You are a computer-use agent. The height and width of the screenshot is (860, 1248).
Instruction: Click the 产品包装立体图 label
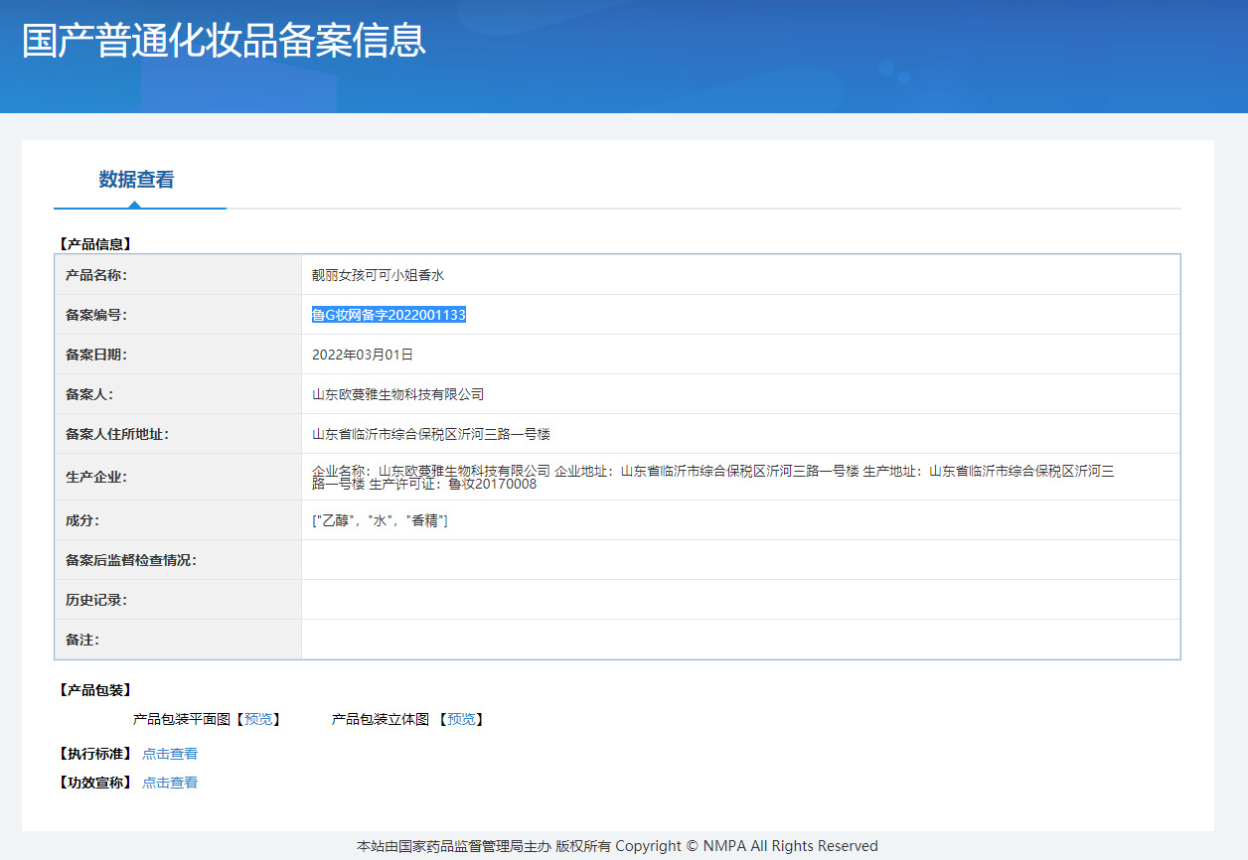click(381, 719)
